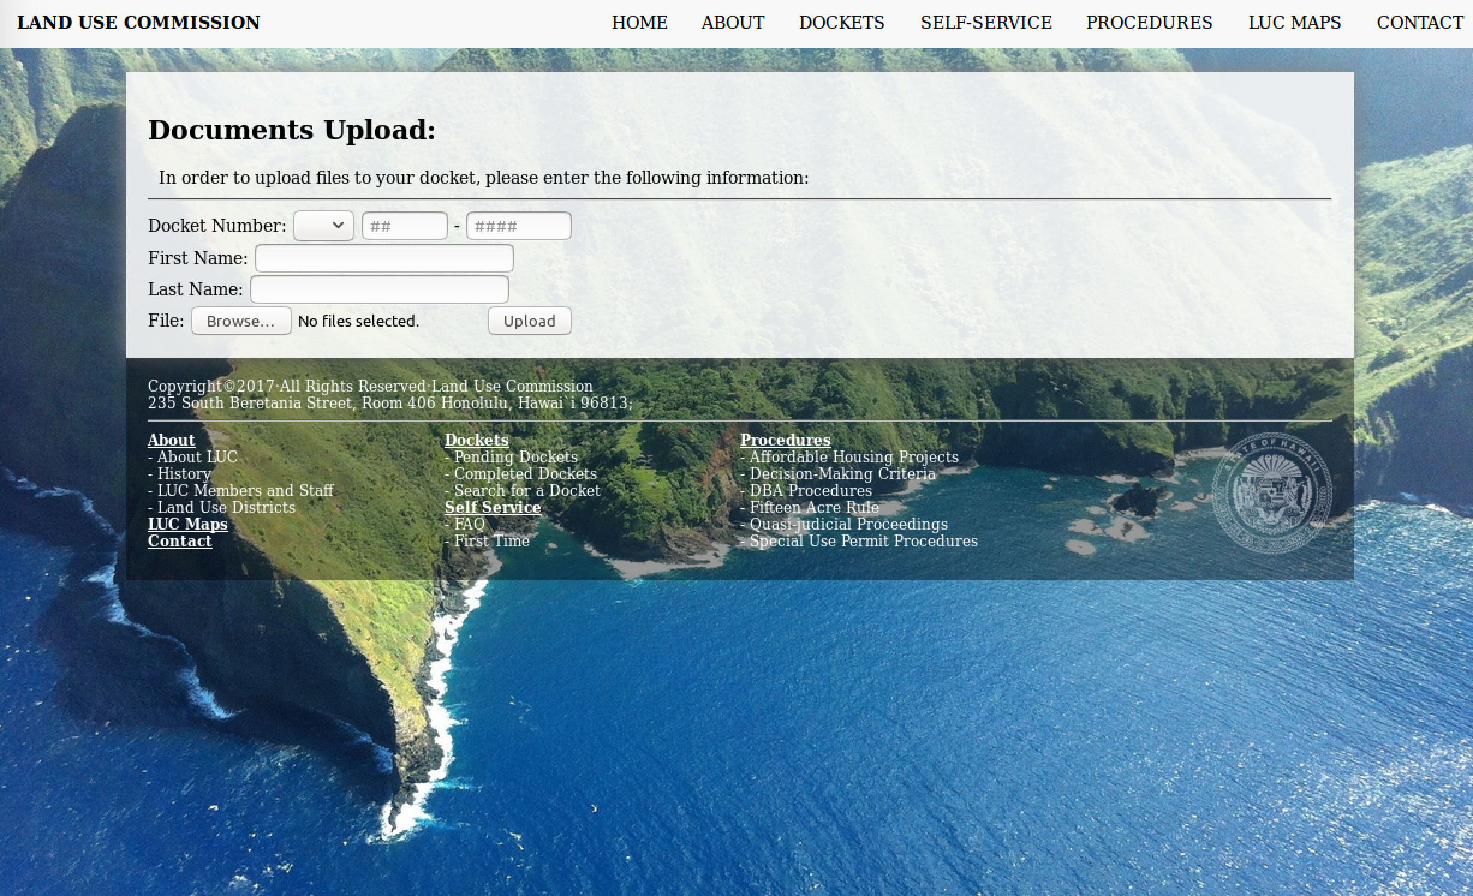Open the Fifteen Acre Rule footer link
1473x896 pixels.
(x=814, y=507)
